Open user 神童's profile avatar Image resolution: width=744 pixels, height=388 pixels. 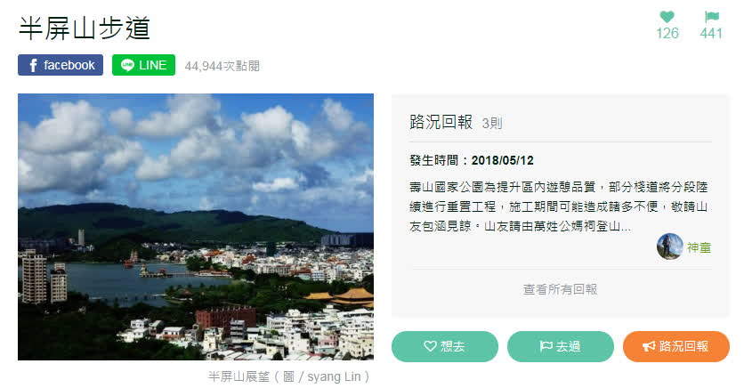coord(669,247)
